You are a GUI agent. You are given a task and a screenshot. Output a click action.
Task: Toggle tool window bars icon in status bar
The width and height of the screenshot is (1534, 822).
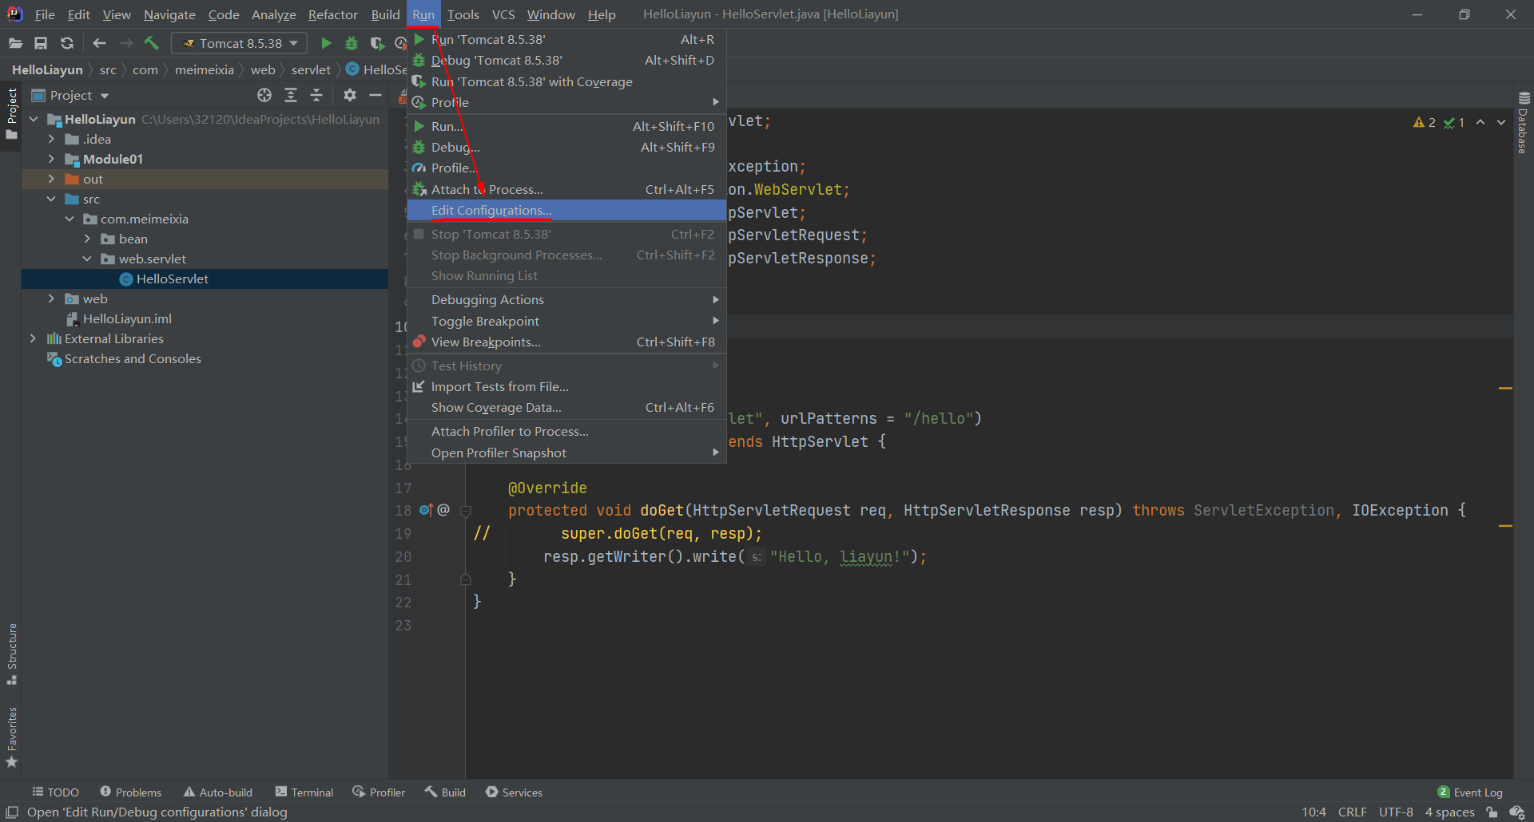pyautogui.click(x=12, y=812)
